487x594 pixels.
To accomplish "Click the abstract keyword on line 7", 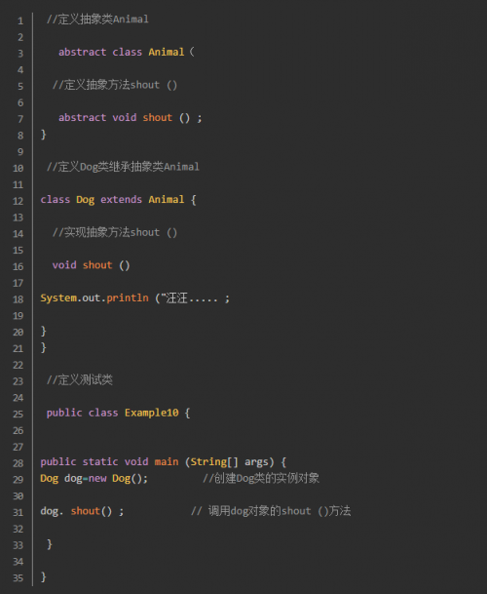I will (82, 117).
